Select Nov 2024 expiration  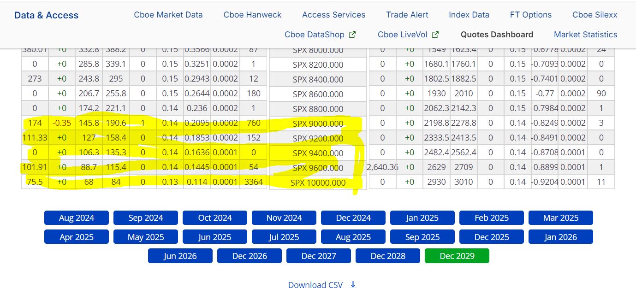point(284,218)
